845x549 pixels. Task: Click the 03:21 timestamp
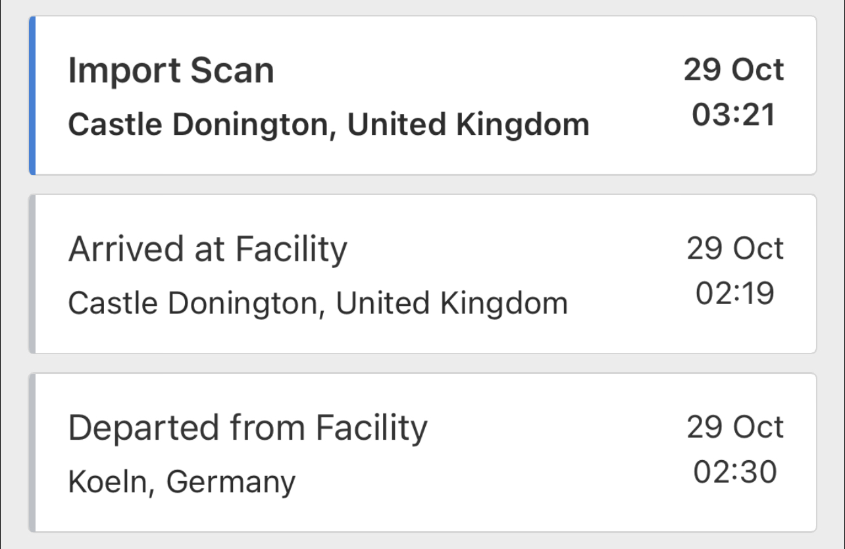point(734,115)
